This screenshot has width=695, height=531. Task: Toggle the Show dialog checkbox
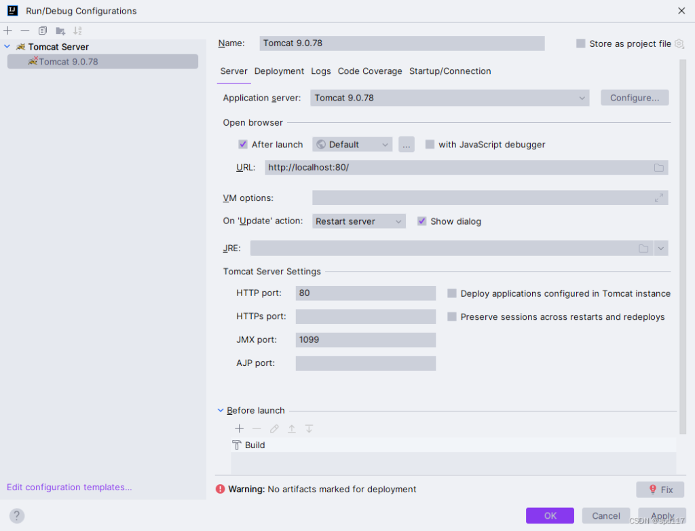click(421, 221)
